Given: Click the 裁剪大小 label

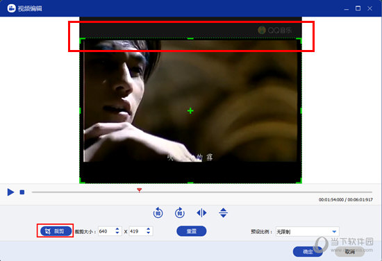Looking at the screenshot, I should pos(85,232).
